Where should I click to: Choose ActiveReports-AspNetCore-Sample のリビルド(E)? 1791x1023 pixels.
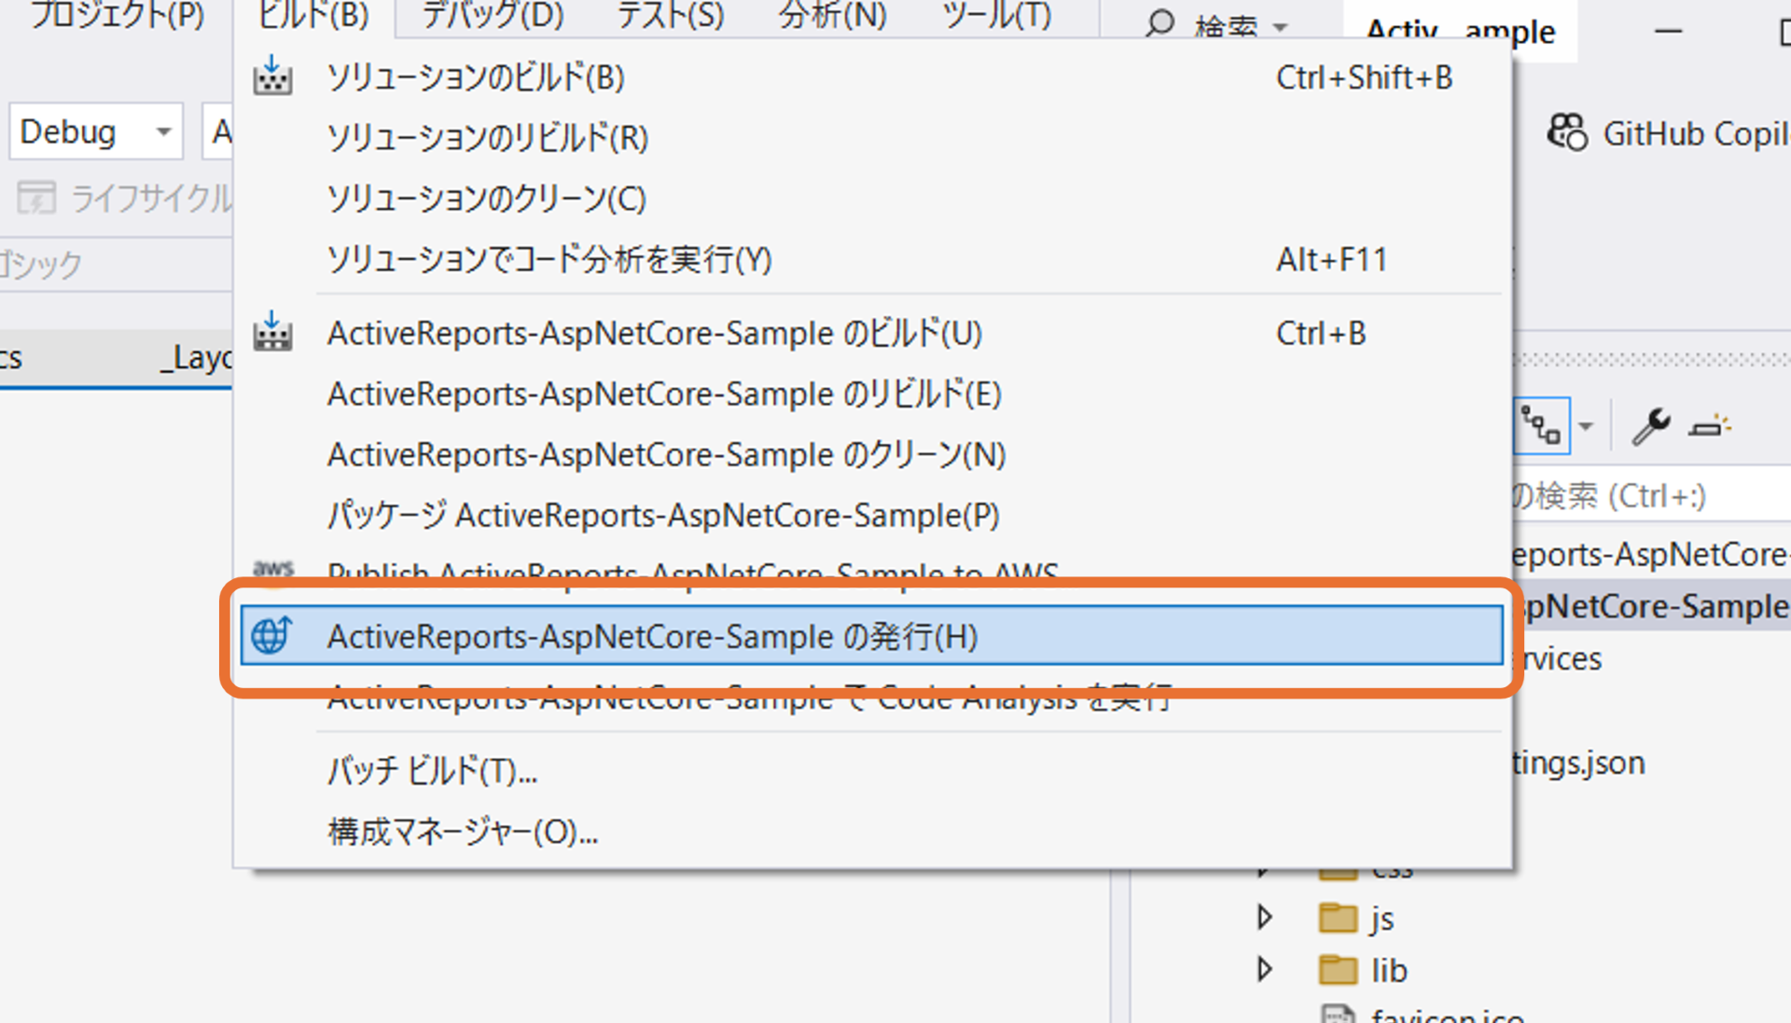point(872,394)
